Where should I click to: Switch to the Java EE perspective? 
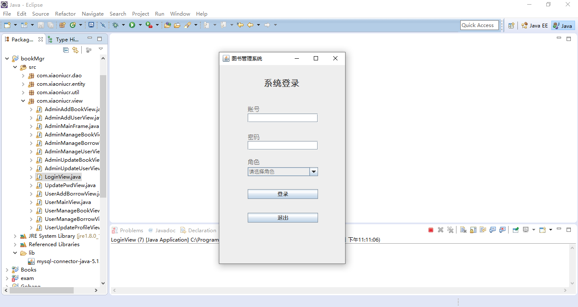[x=534, y=25]
